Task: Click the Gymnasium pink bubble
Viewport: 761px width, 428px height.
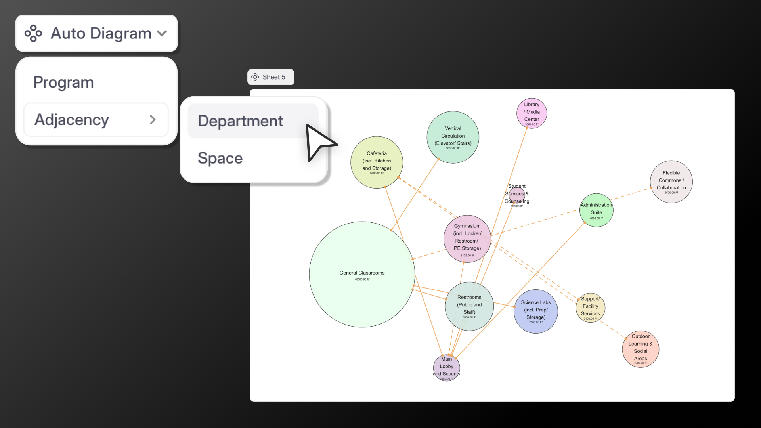Action: pos(467,239)
